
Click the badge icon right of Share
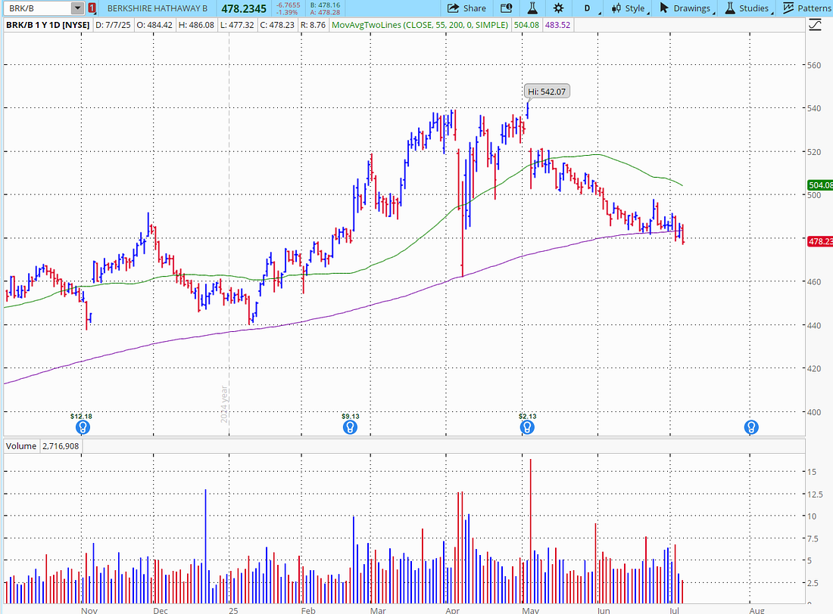(507, 8)
